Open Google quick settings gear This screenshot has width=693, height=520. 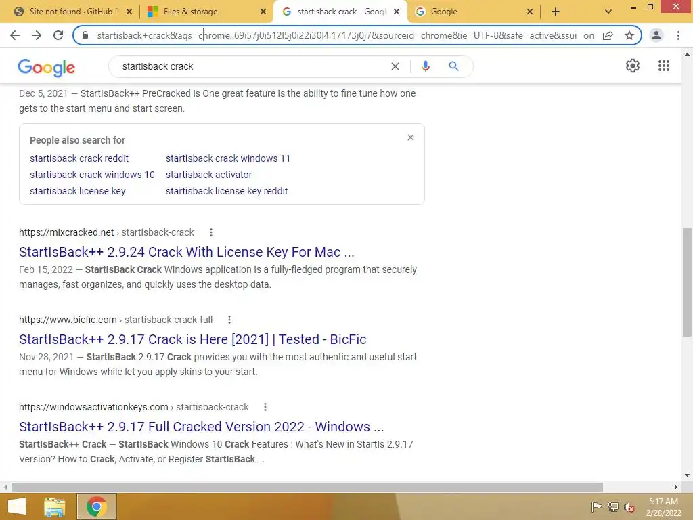tap(633, 66)
